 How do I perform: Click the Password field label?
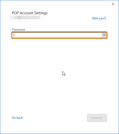[18, 30]
